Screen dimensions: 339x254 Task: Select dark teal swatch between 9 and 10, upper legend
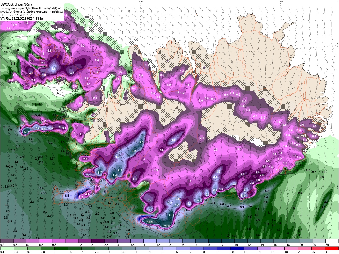pos(228,241)
